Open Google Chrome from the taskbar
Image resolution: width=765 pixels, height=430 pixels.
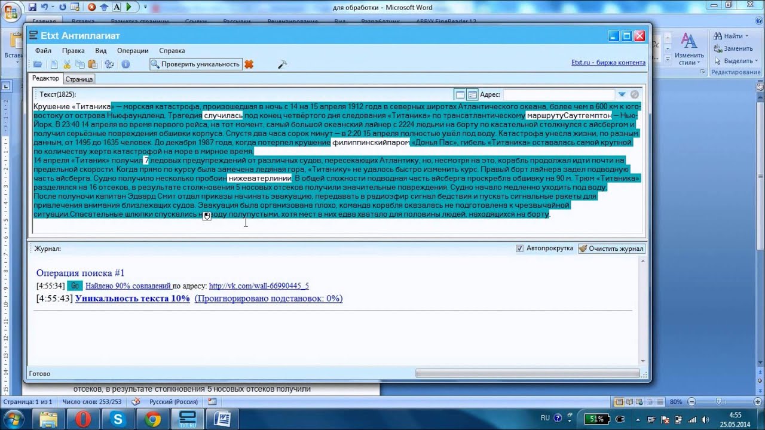152,419
